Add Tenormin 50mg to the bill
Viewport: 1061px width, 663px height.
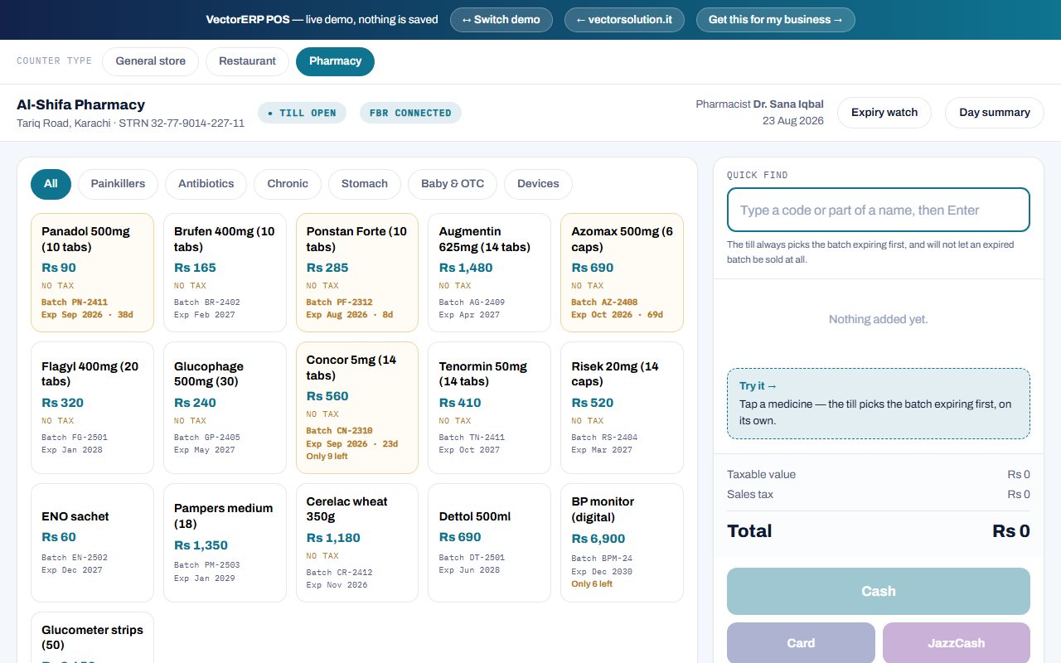tap(490, 408)
